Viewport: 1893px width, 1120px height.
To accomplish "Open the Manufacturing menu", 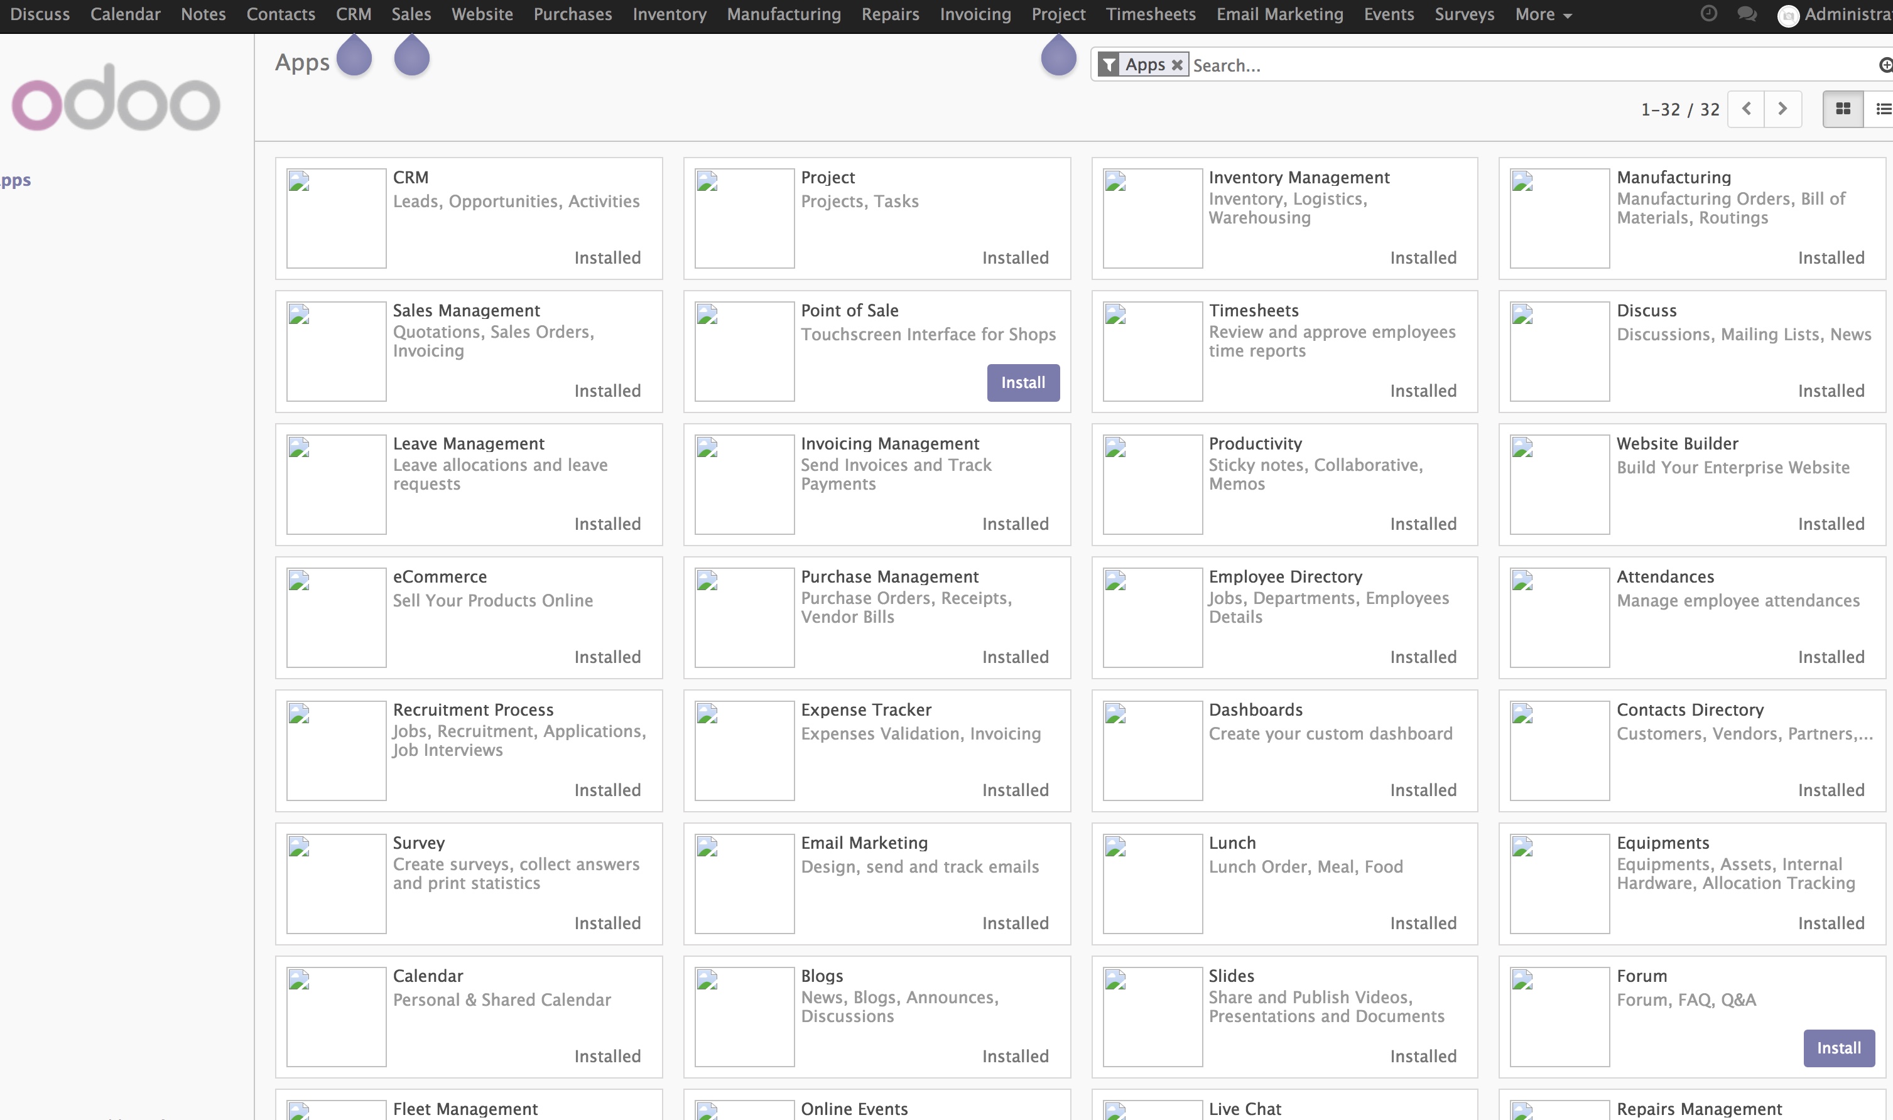I will [x=783, y=14].
